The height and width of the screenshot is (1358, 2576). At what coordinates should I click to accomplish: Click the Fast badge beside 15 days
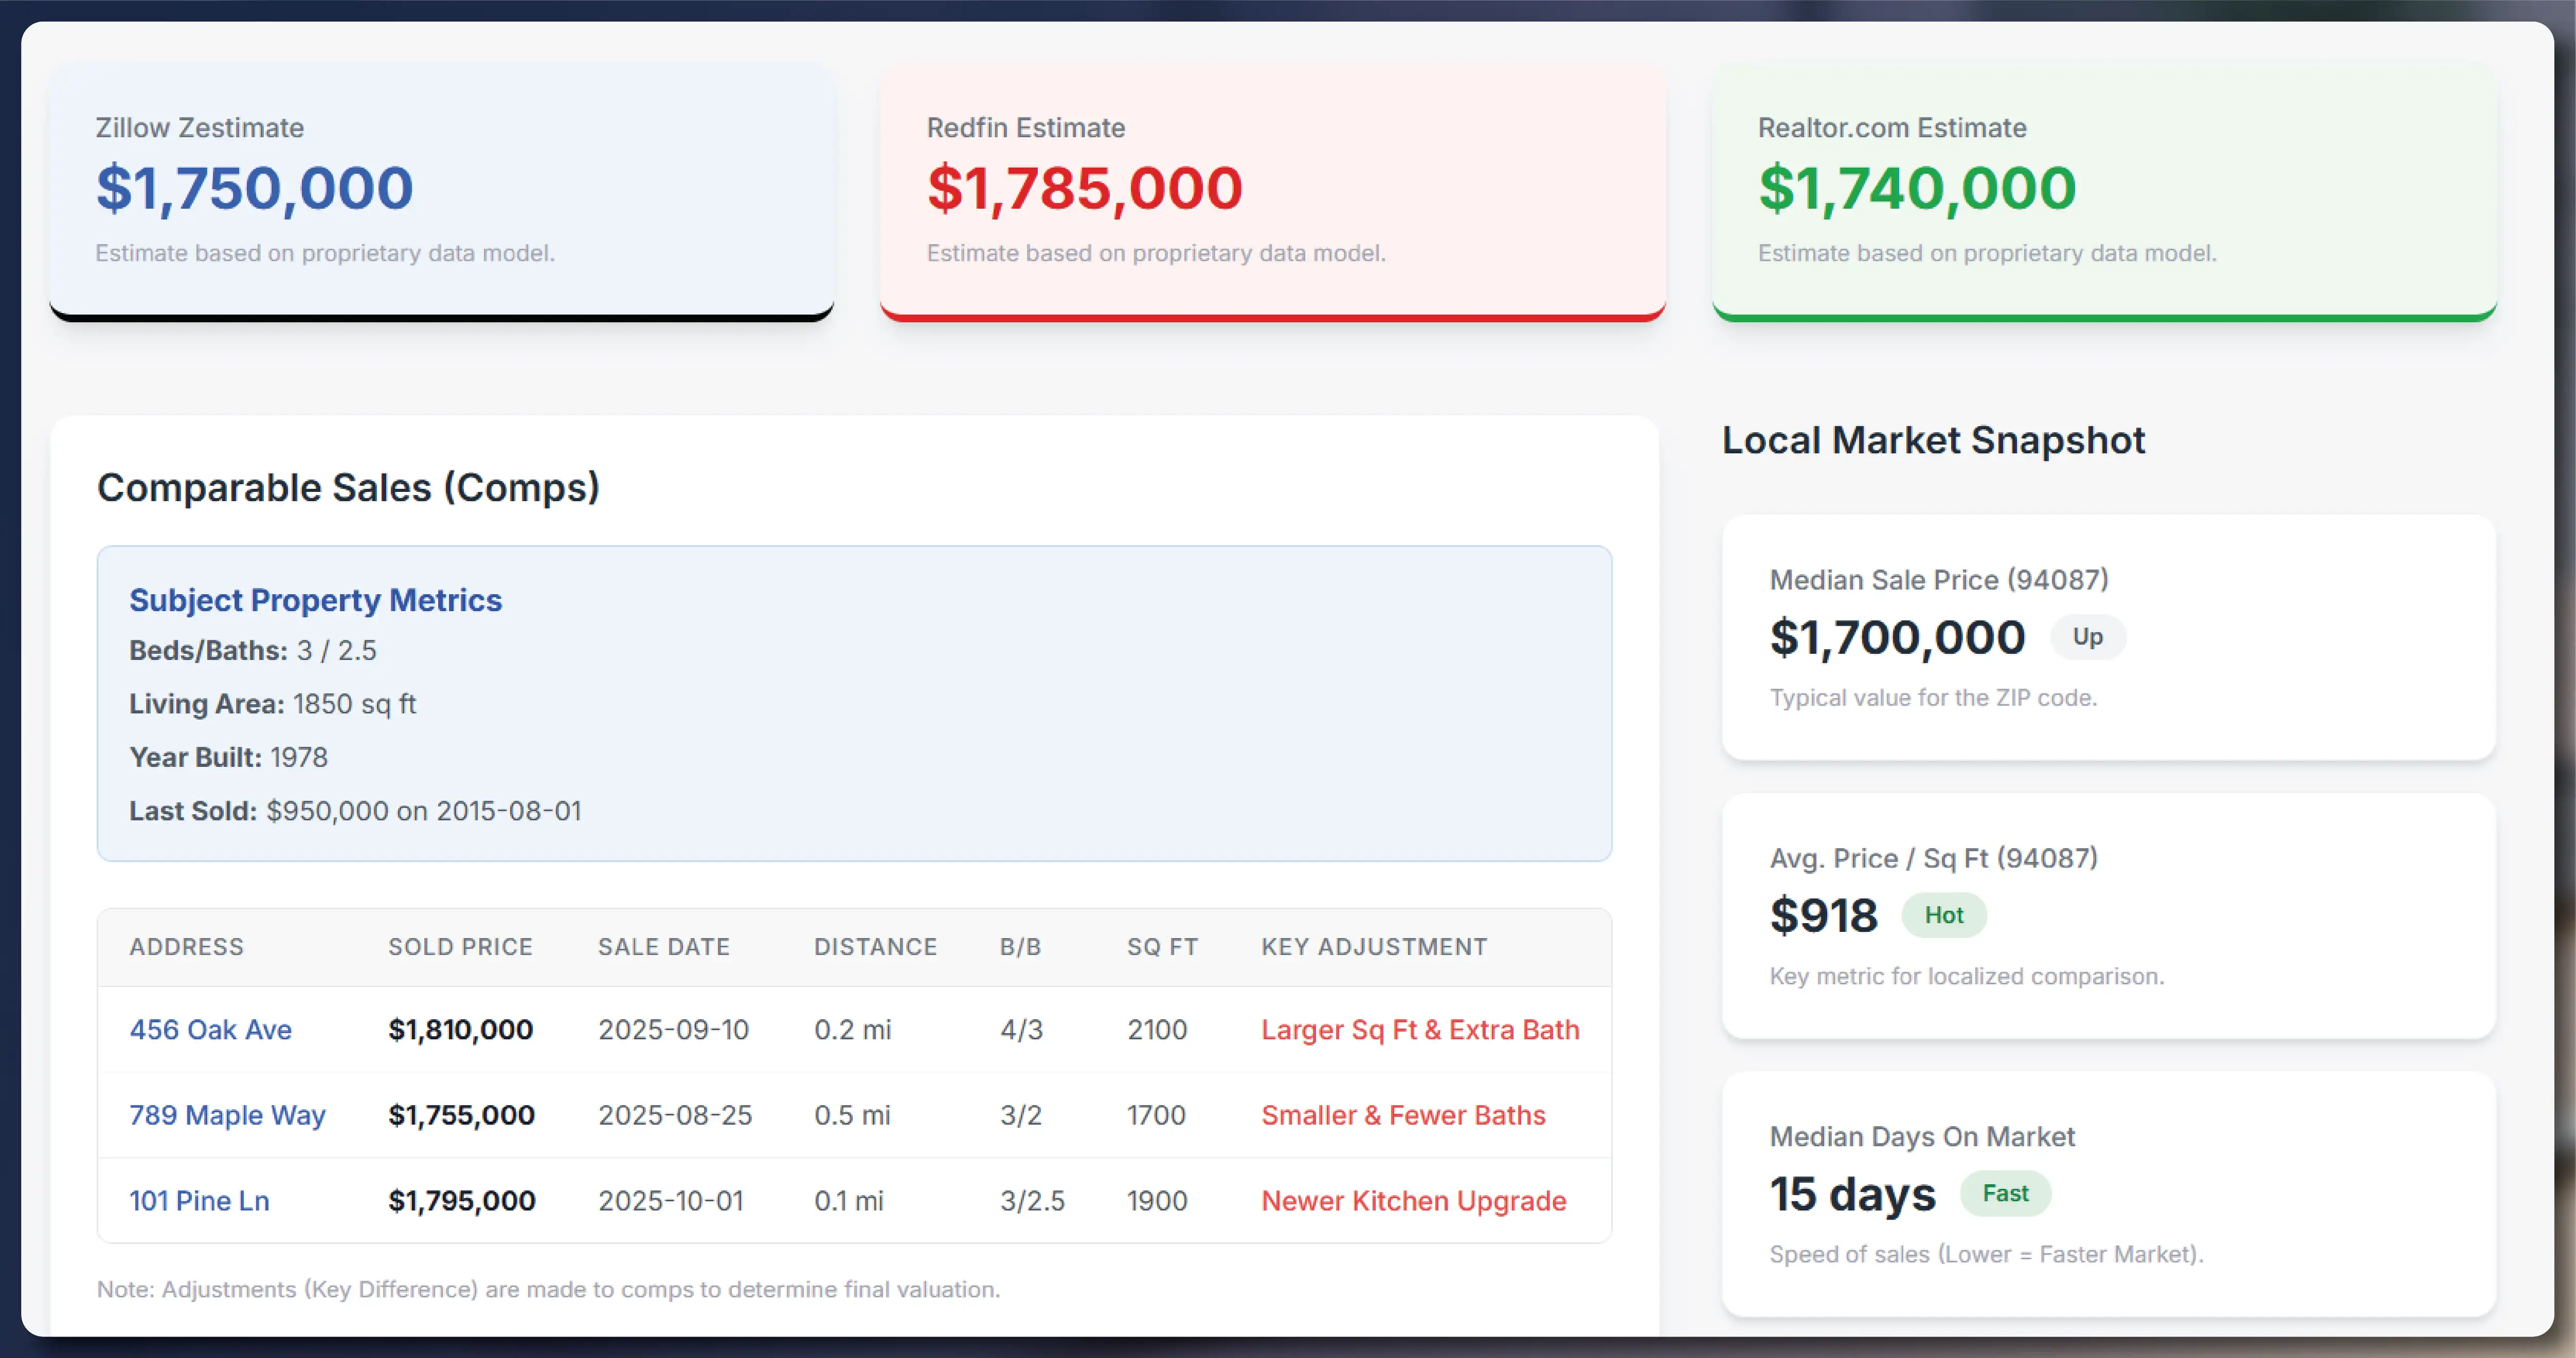(2005, 1193)
